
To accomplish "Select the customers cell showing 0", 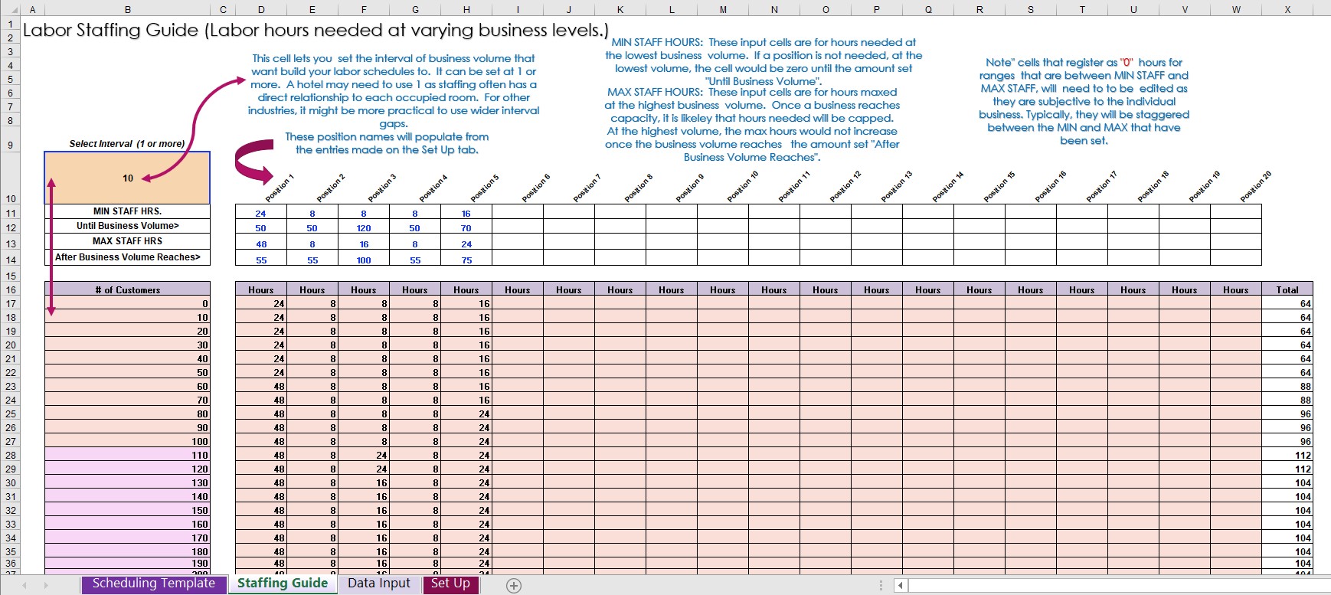I will 127,303.
